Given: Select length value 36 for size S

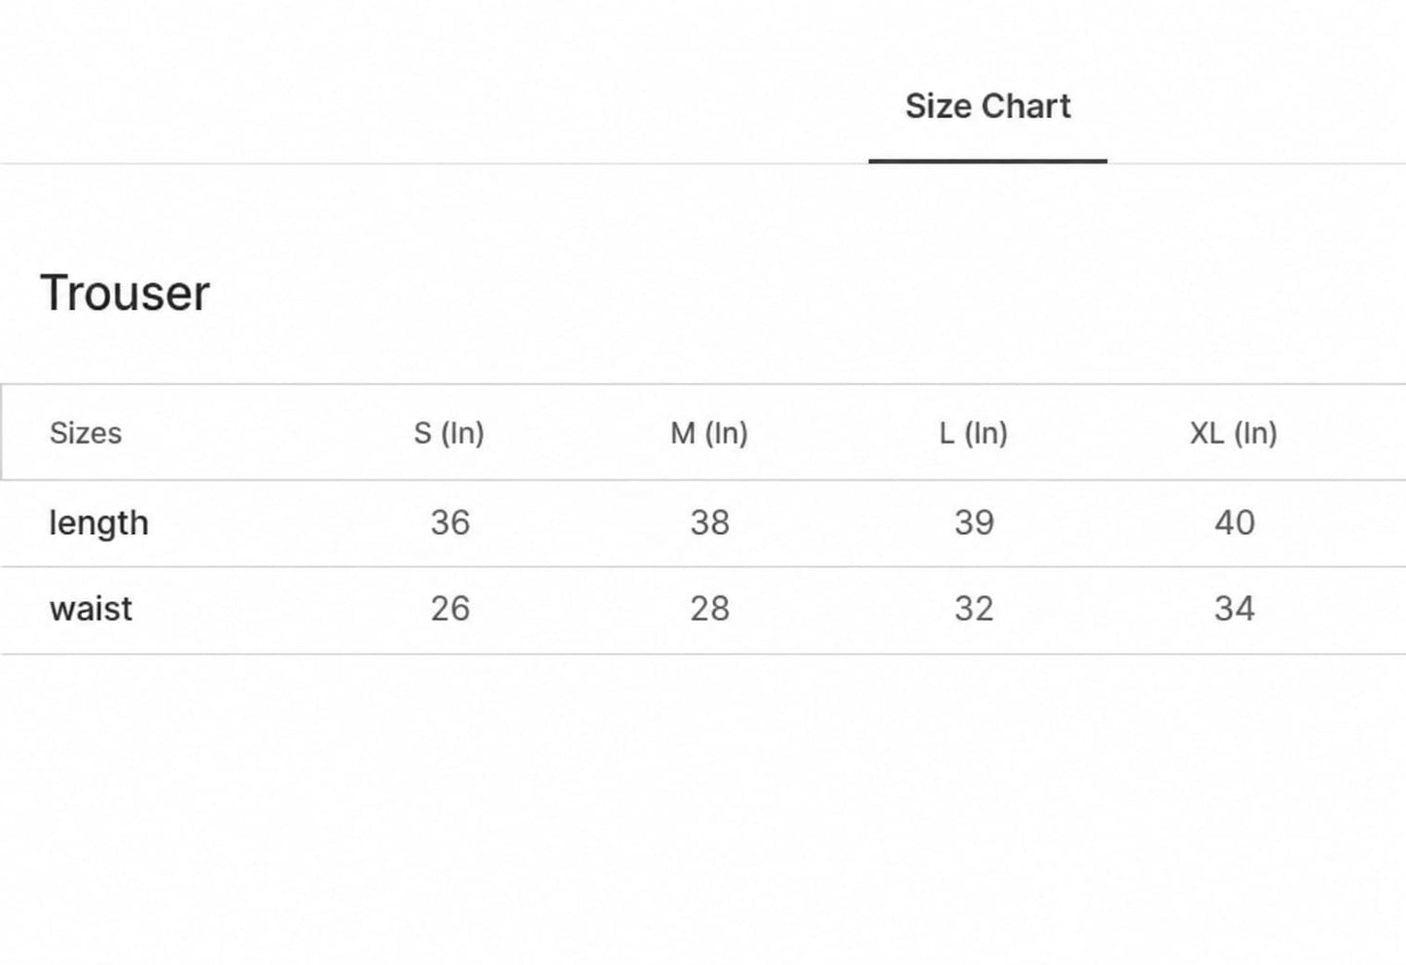Looking at the screenshot, I should click(450, 522).
